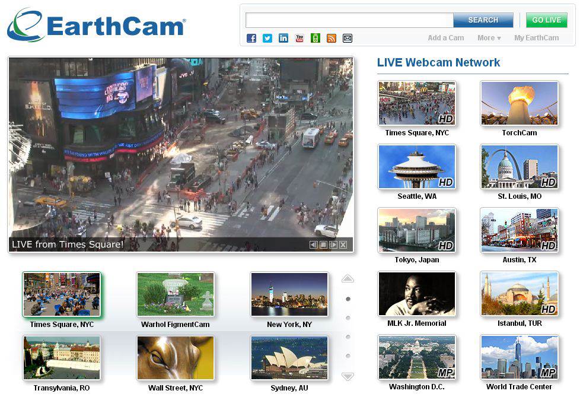Click the Warhol FigmentCam caption text
The width and height of the screenshot is (580, 400).
coord(176,325)
